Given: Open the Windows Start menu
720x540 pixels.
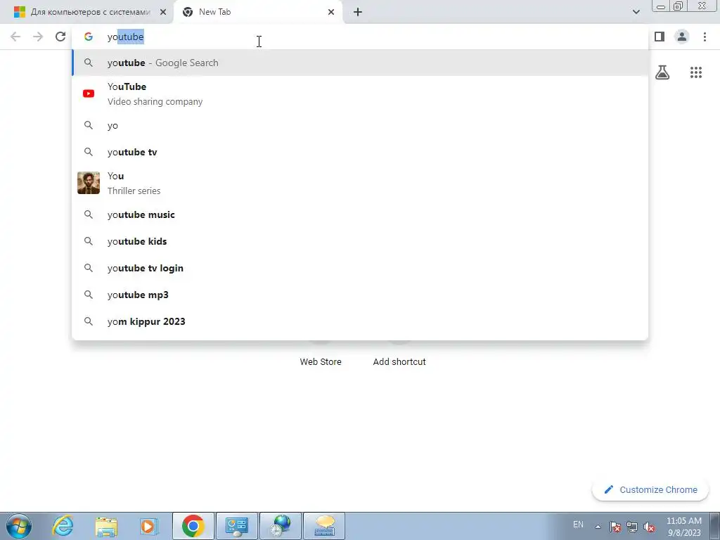Looking at the screenshot, I should pyautogui.click(x=19, y=526).
